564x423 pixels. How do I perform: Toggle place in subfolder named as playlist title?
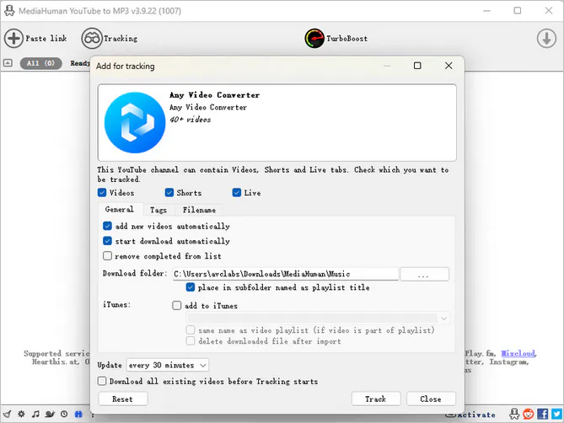[191, 287]
